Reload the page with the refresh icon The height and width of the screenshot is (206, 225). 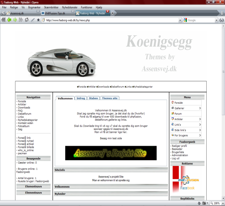tap(27, 20)
